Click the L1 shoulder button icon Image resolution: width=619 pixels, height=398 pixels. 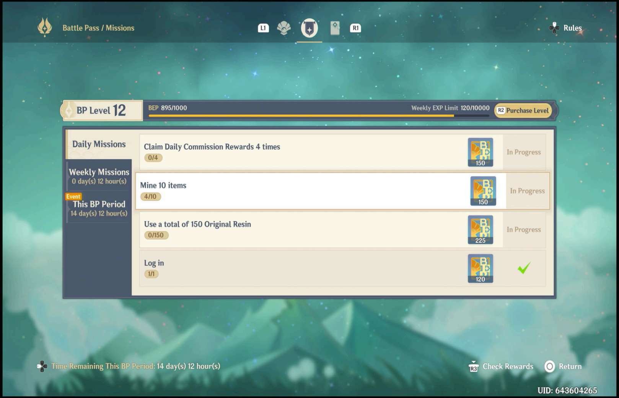(263, 28)
